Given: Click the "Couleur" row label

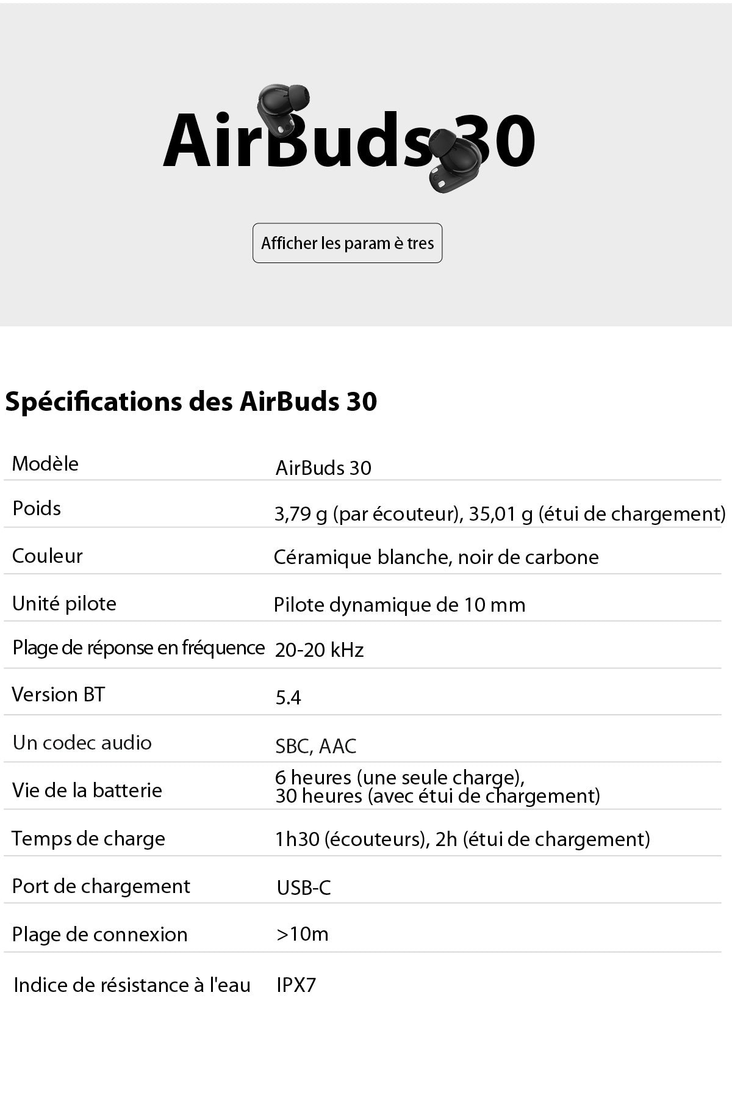Looking at the screenshot, I should pyautogui.click(x=47, y=556).
